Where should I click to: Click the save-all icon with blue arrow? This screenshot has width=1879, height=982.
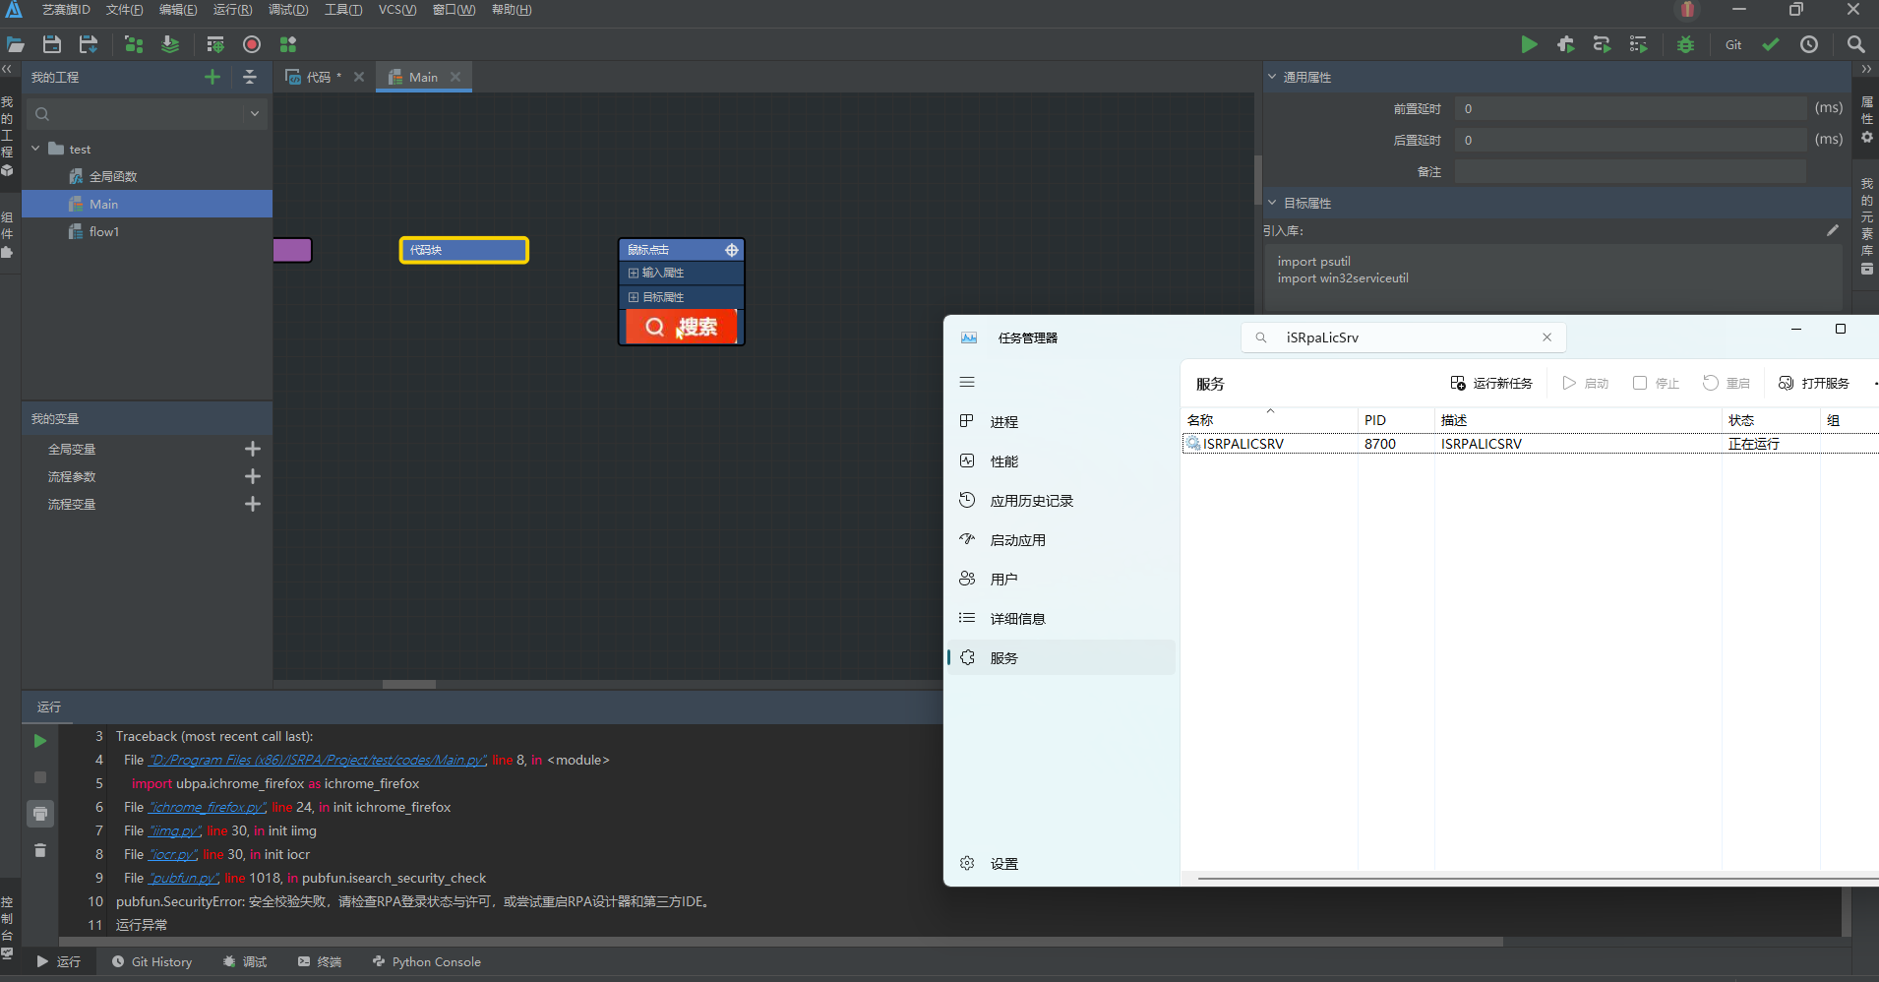point(89,44)
